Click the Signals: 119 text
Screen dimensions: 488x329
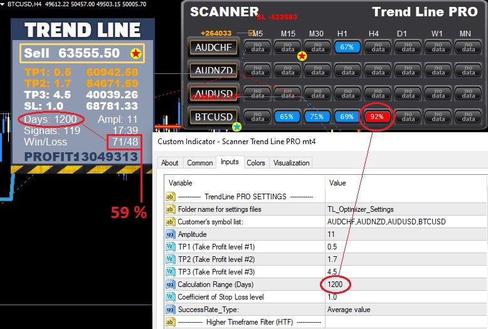pos(52,130)
